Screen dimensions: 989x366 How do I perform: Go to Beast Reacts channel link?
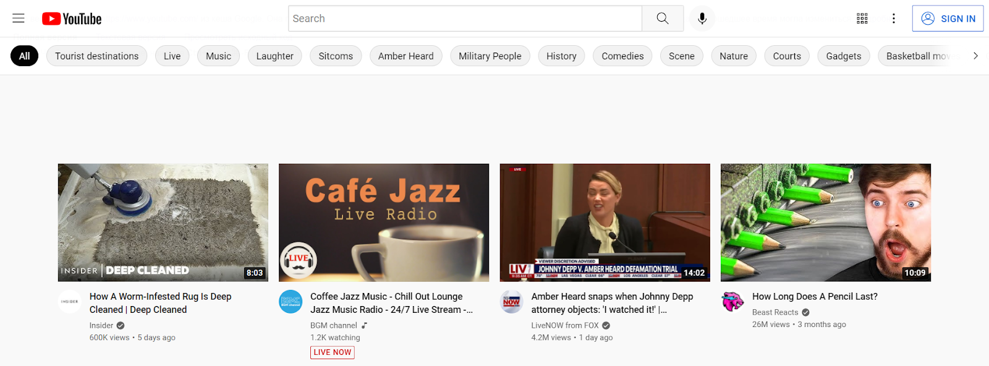775,312
